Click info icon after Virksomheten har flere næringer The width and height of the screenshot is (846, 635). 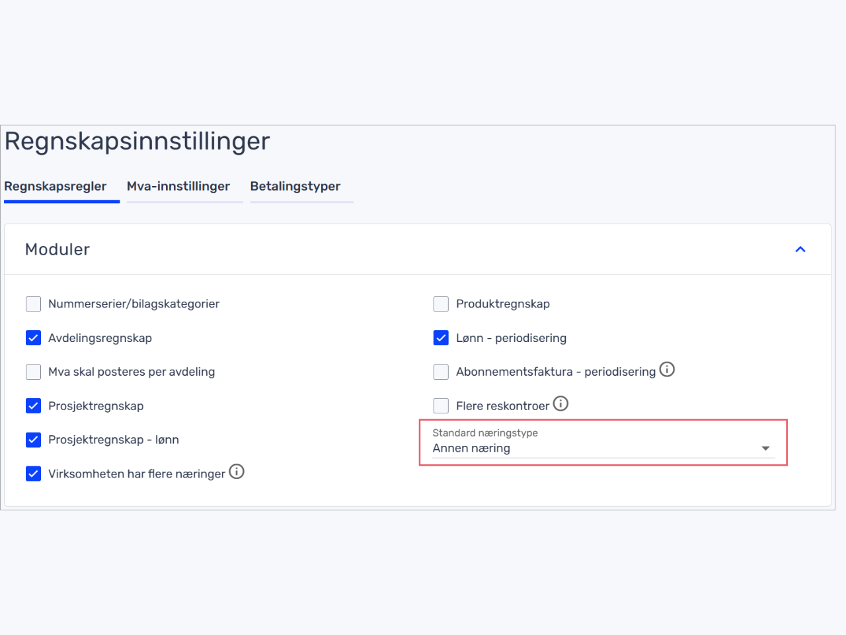click(x=237, y=472)
